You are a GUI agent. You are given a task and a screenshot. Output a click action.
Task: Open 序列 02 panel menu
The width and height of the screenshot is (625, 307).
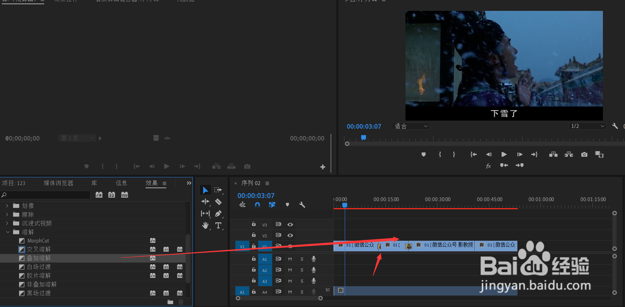tap(267, 183)
